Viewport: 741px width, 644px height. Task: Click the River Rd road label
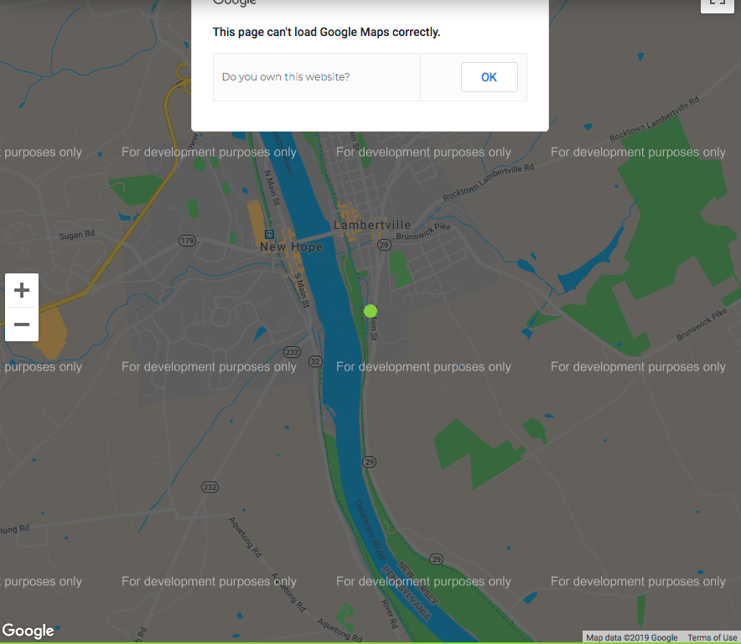coord(389,614)
